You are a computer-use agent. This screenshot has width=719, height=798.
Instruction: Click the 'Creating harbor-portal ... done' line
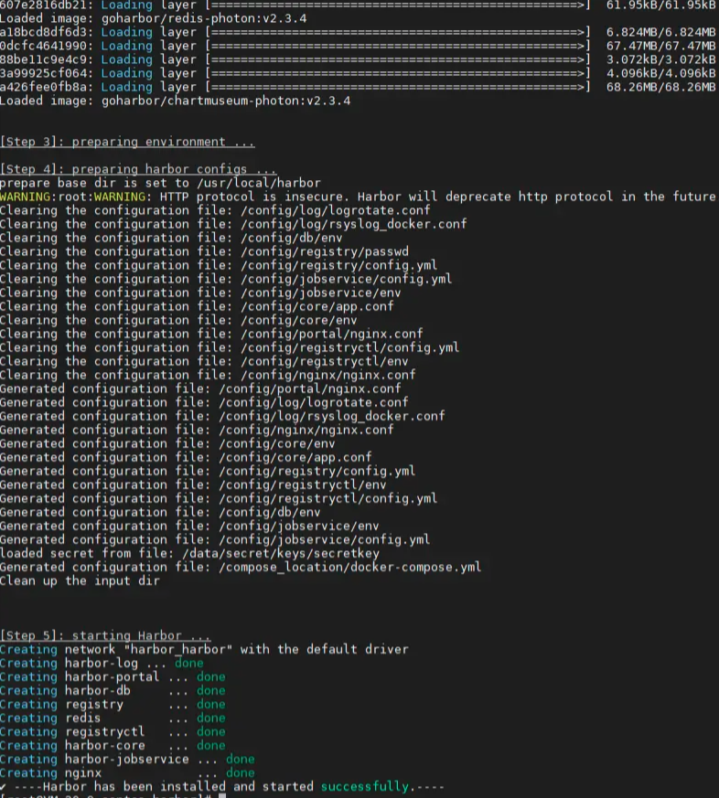pyautogui.click(x=113, y=677)
